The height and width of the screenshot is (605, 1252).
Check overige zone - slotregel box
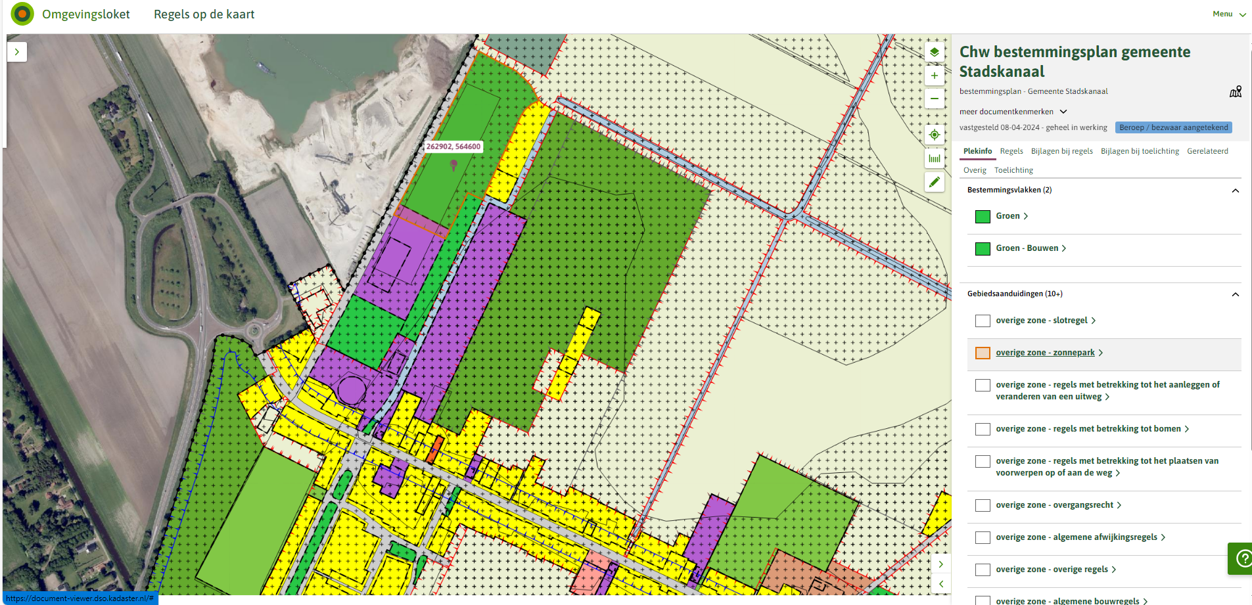pyautogui.click(x=983, y=321)
